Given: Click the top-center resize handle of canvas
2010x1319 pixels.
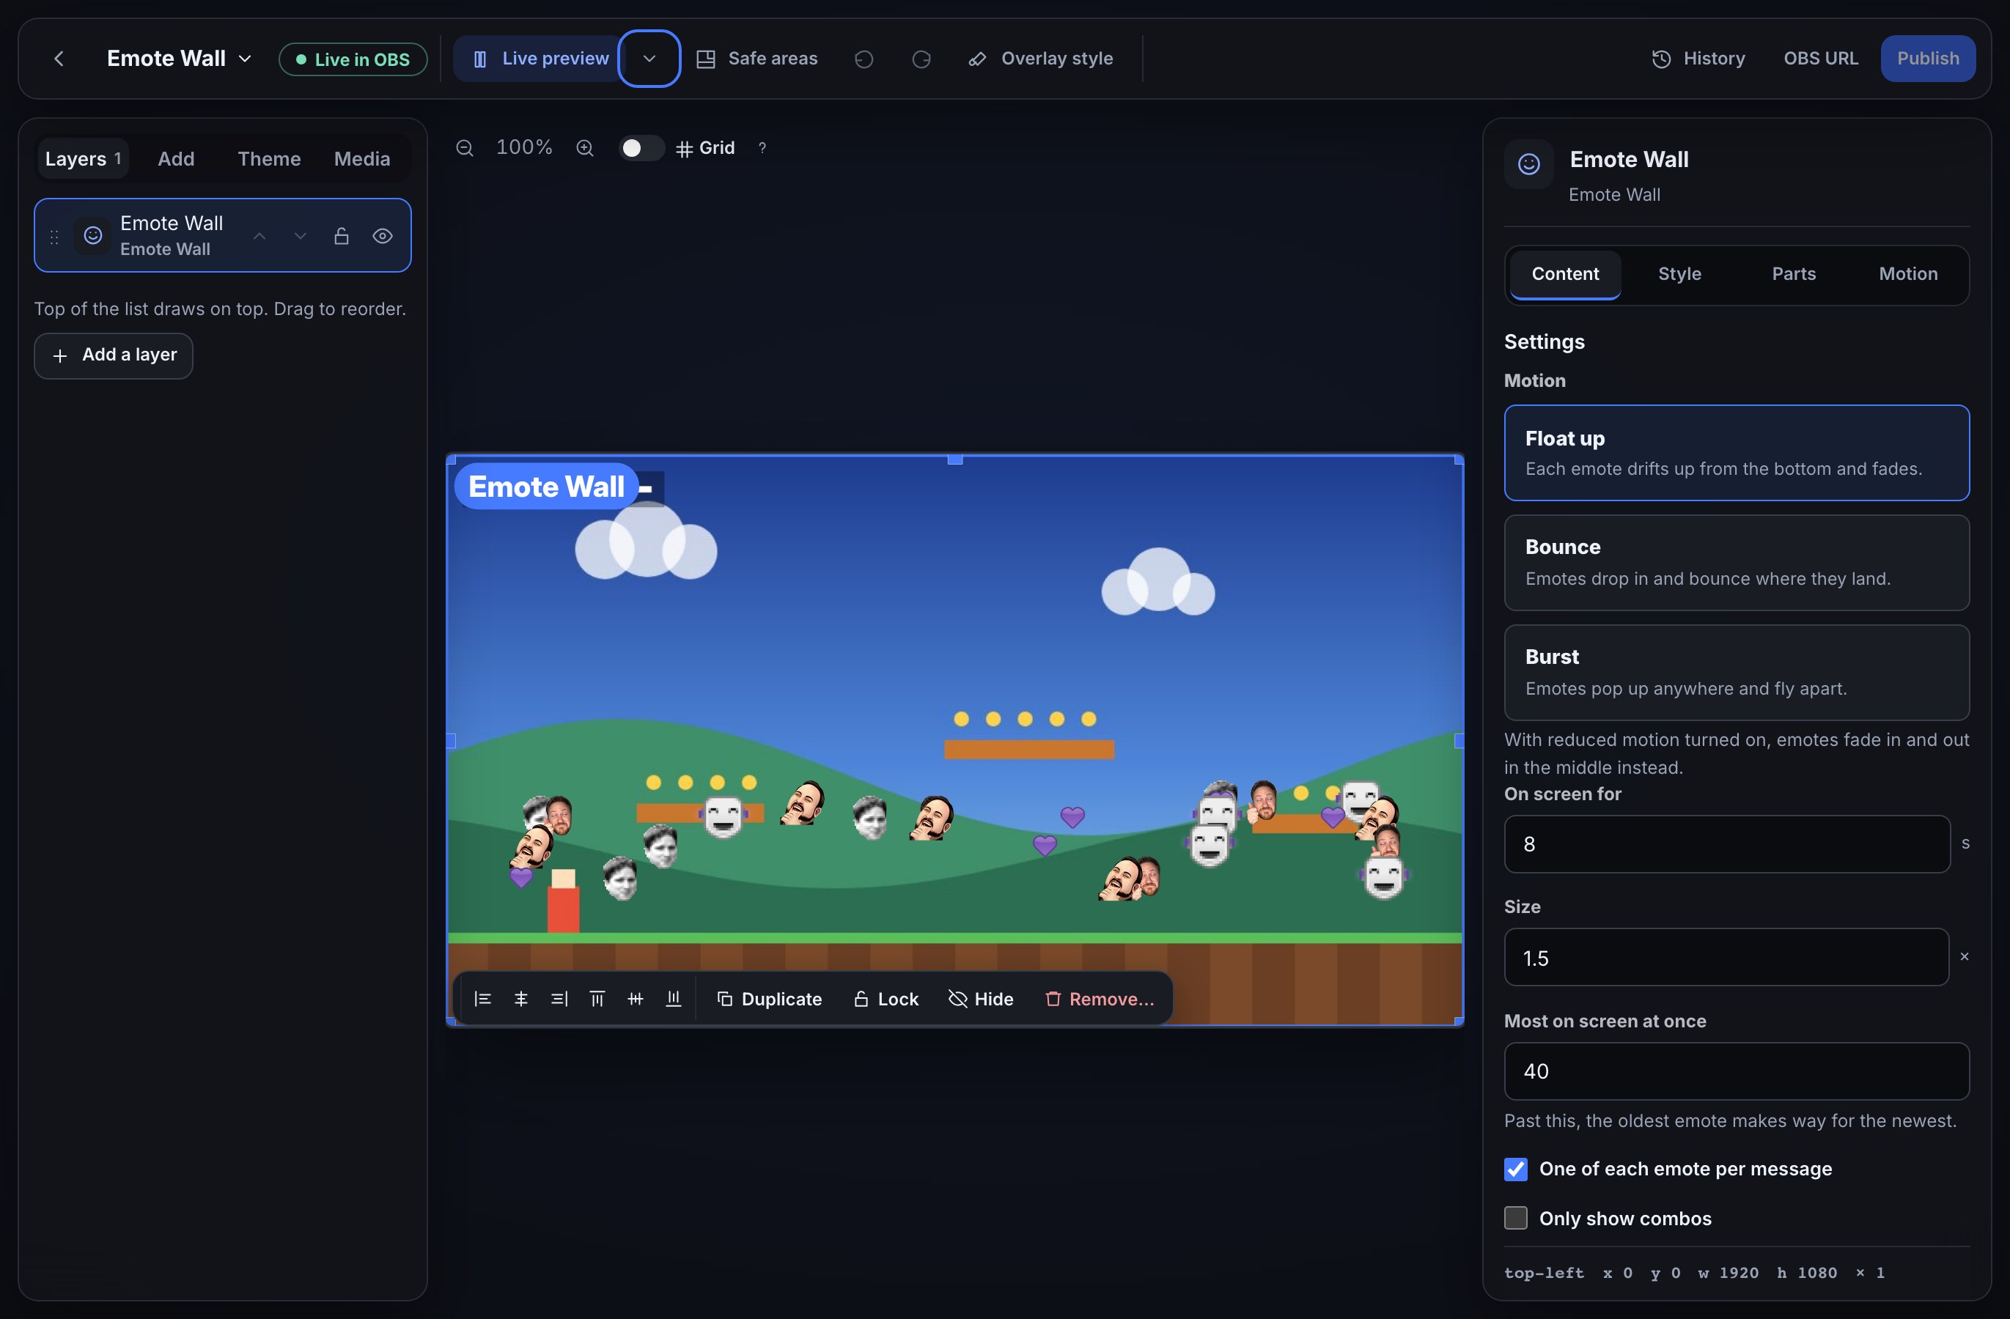Looking at the screenshot, I should pos(954,459).
